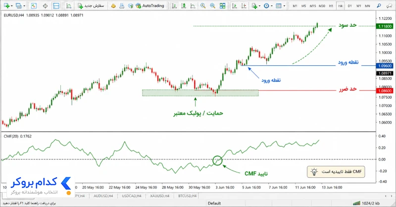Click the connection signal bars icon
This screenshot has height=207, width=396.
(356, 203)
